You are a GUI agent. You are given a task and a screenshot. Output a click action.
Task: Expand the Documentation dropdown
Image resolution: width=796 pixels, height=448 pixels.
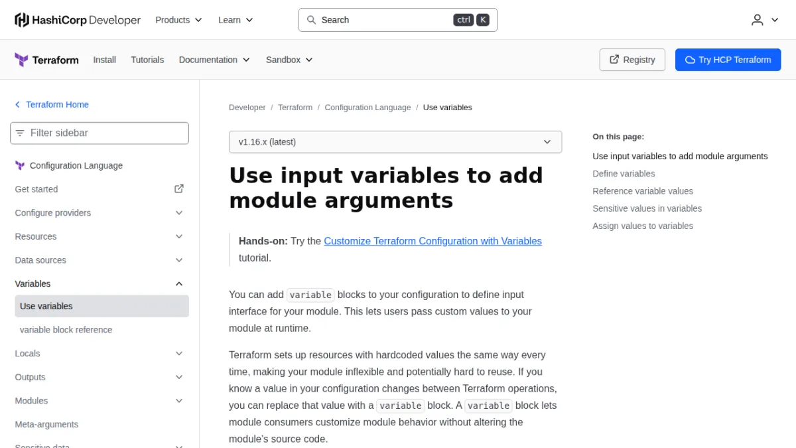point(214,60)
